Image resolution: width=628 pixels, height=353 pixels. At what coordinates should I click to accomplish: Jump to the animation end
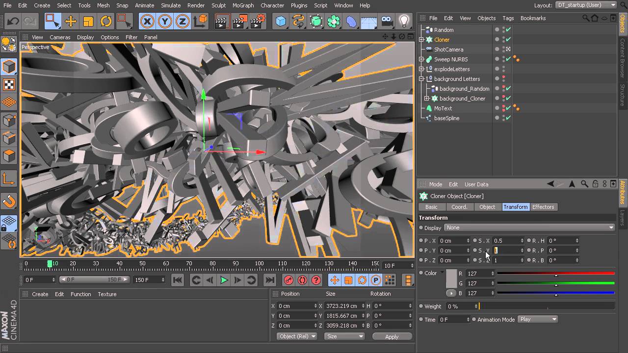(269, 280)
